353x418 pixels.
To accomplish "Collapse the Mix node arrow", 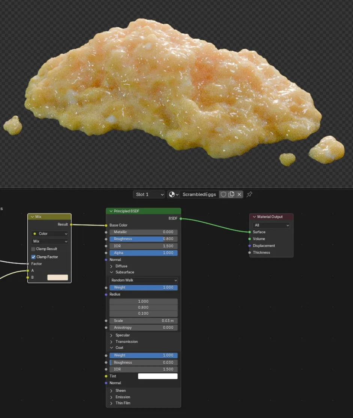I will coord(32,217).
